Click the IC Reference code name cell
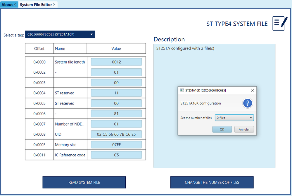This screenshot has width=292, height=196. (70, 155)
